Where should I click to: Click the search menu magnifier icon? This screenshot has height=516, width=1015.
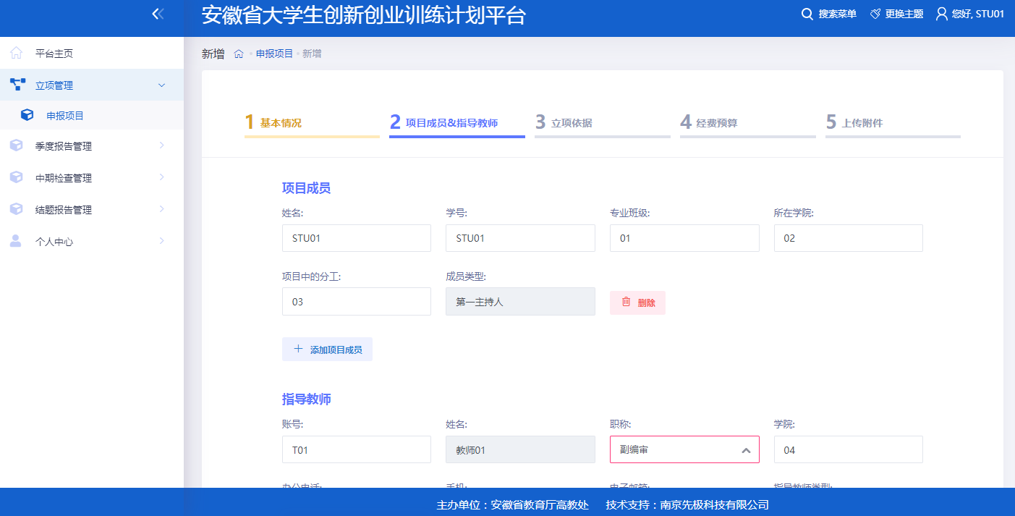click(807, 14)
